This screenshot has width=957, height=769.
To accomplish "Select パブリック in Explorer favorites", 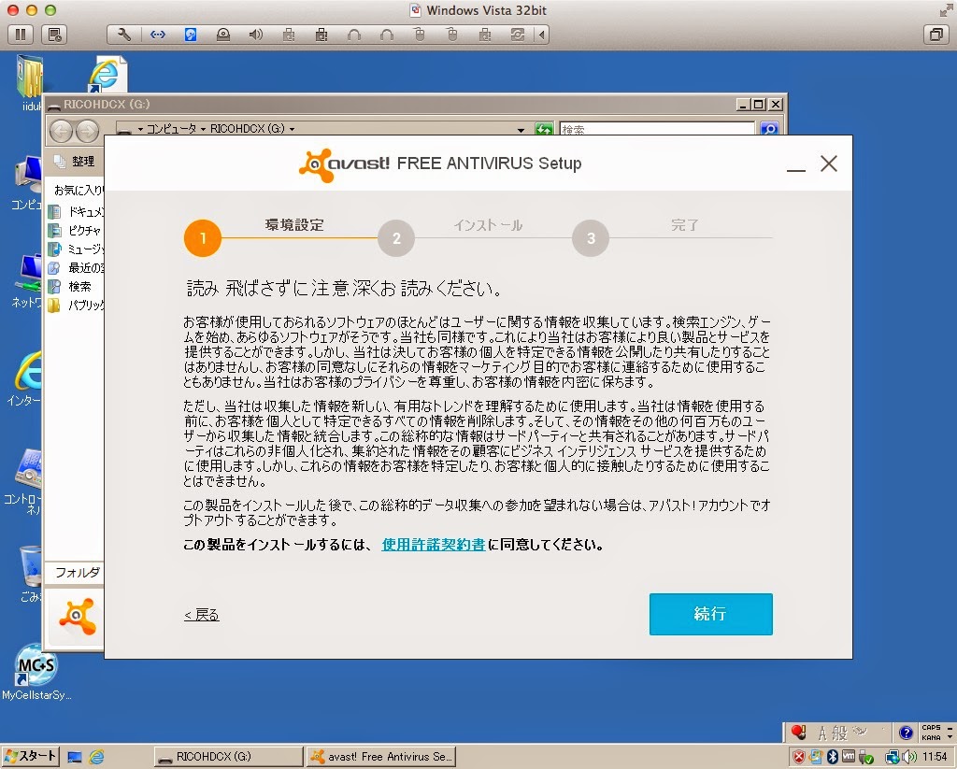I will coord(77,305).
